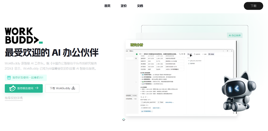
Task: Click the WORKBUDDY logo
Action: (x=24, y=36)
